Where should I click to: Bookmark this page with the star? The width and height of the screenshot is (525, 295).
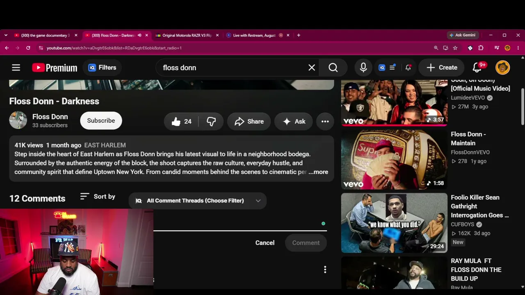pos(455,48)
